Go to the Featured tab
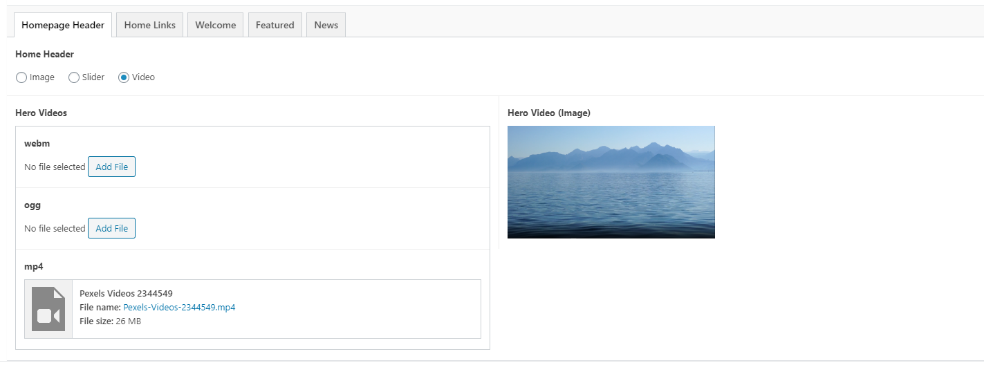The height and width of the screenshot is (365, 984). coord(275,25)
